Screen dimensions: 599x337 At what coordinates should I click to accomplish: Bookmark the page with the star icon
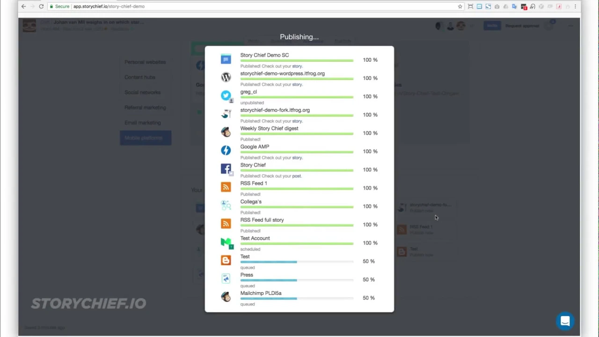click(460, 7)
